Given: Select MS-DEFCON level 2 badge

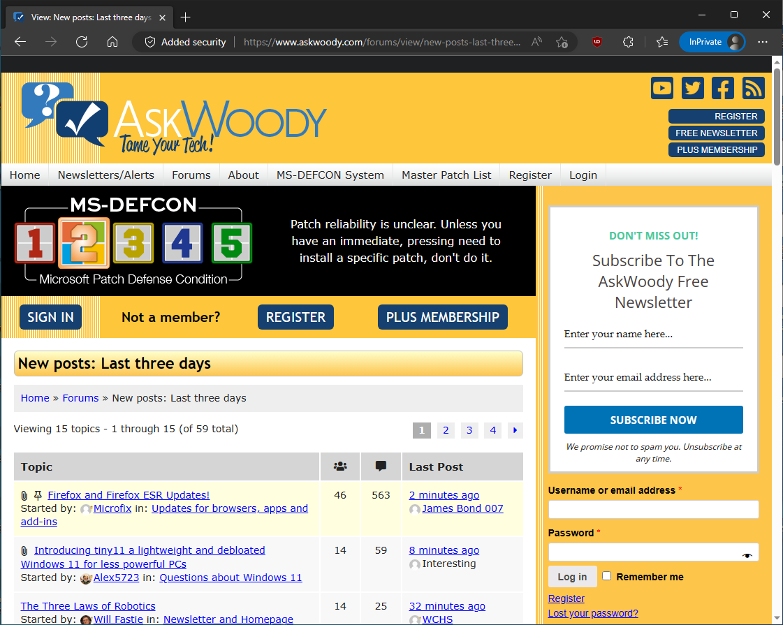Looking at the screenshot, I should click(x=84, y=243).
